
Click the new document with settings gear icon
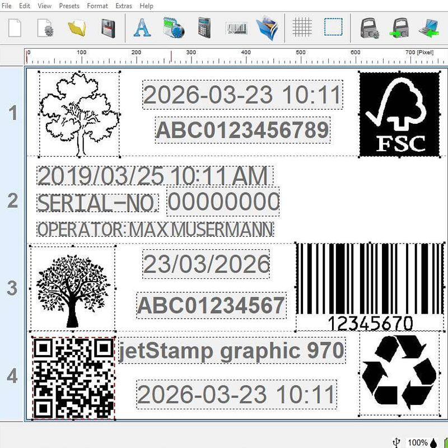(x=45, y=27)
